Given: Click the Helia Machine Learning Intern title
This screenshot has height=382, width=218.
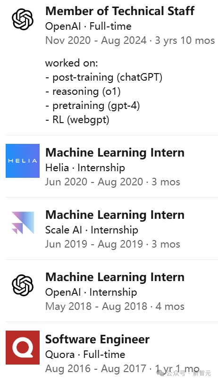Looking at the screenshot, I should 115,153.
